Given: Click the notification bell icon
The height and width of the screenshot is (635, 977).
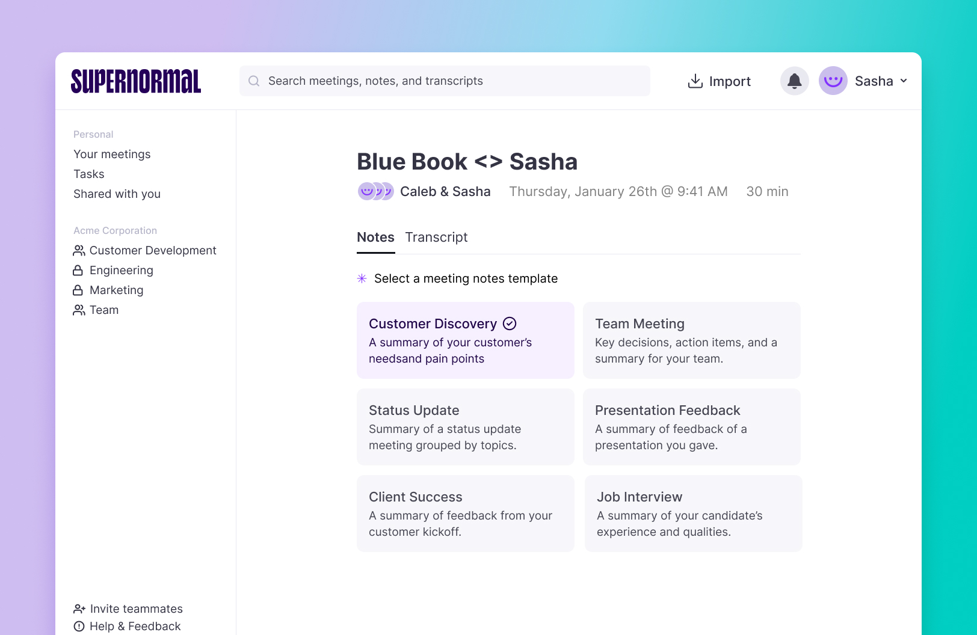Looking at the screenshot, I should 794,81.
